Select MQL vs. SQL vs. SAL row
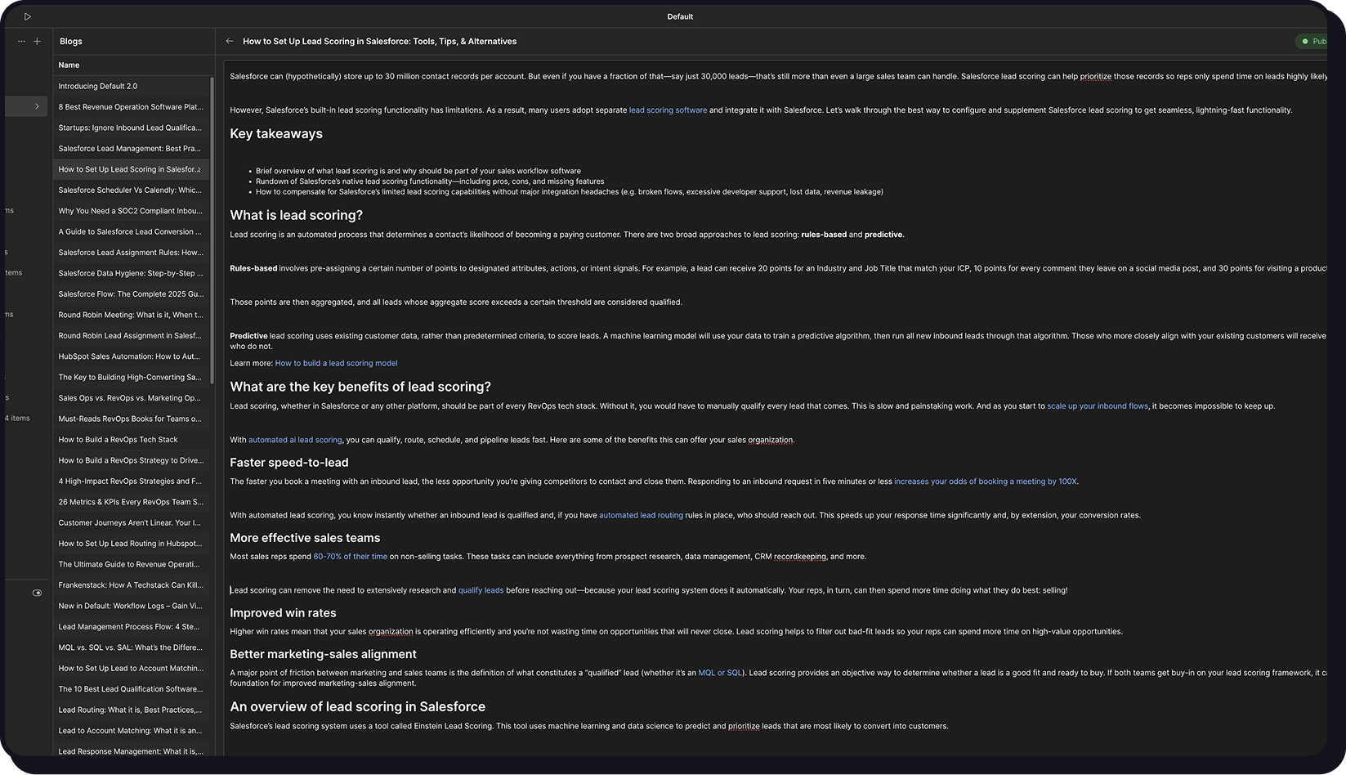This screenshot has width=1346, height=775. (131, 647)
